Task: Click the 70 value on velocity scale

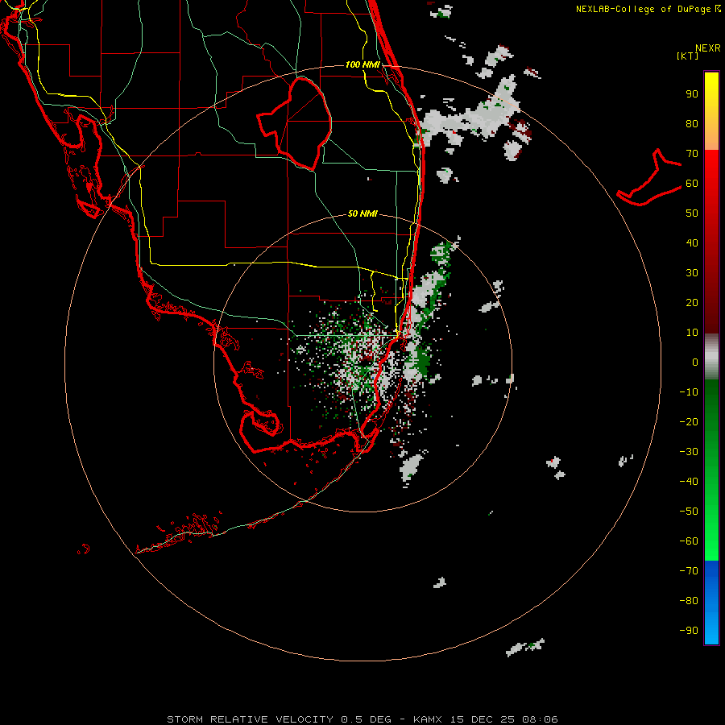Action: click(692, 154)
